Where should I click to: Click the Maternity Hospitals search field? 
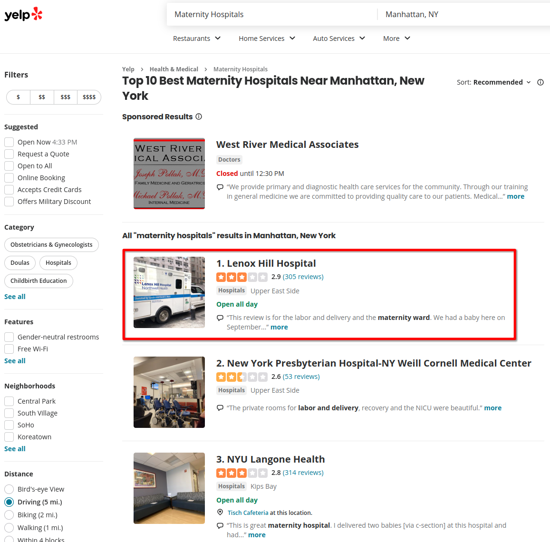tap(272, 14)
